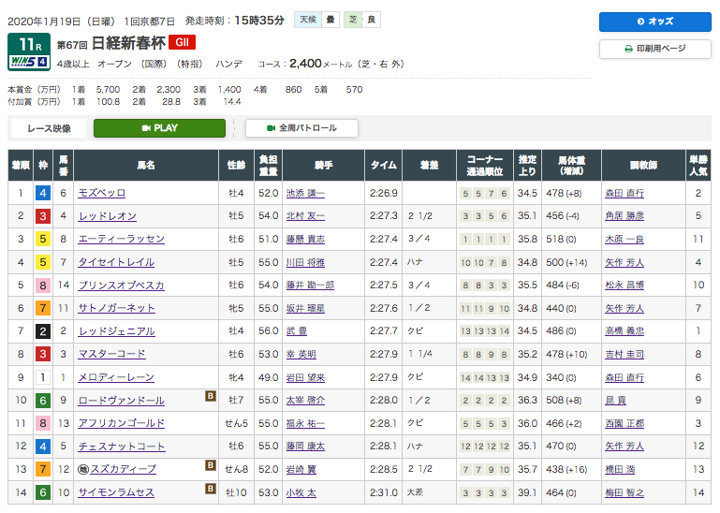Open jockey 池添 謙一 profile

(x=305, y=194)
